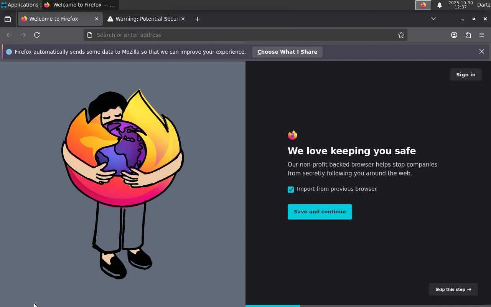Switch to the Warning: Potential Security tab
491x307 pixels.
click(x=146, y=19)
